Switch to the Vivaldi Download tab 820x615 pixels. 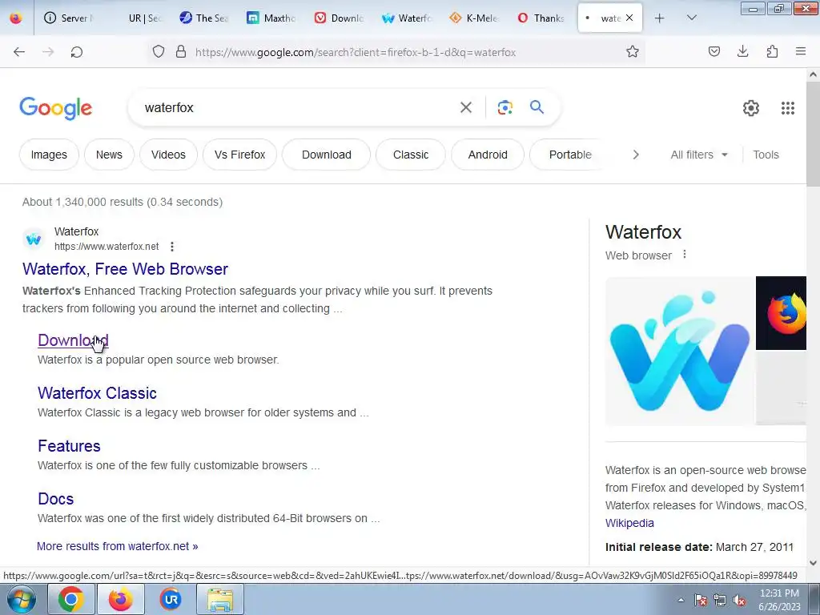(339, 18)
